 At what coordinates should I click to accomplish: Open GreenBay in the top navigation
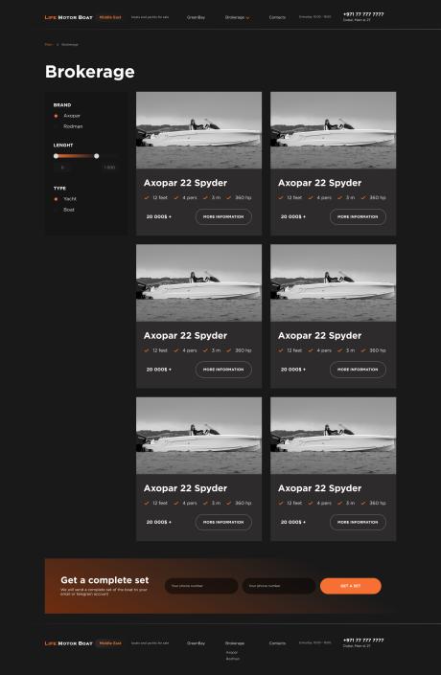(x=196, y=17)
